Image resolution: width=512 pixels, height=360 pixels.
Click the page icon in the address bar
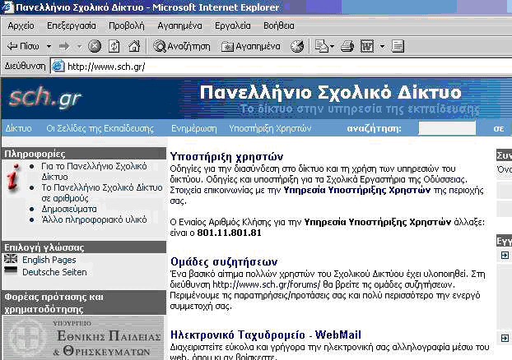tap(58, 67)
